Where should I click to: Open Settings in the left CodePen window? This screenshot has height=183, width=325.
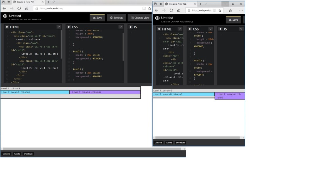tap(116, 18)
